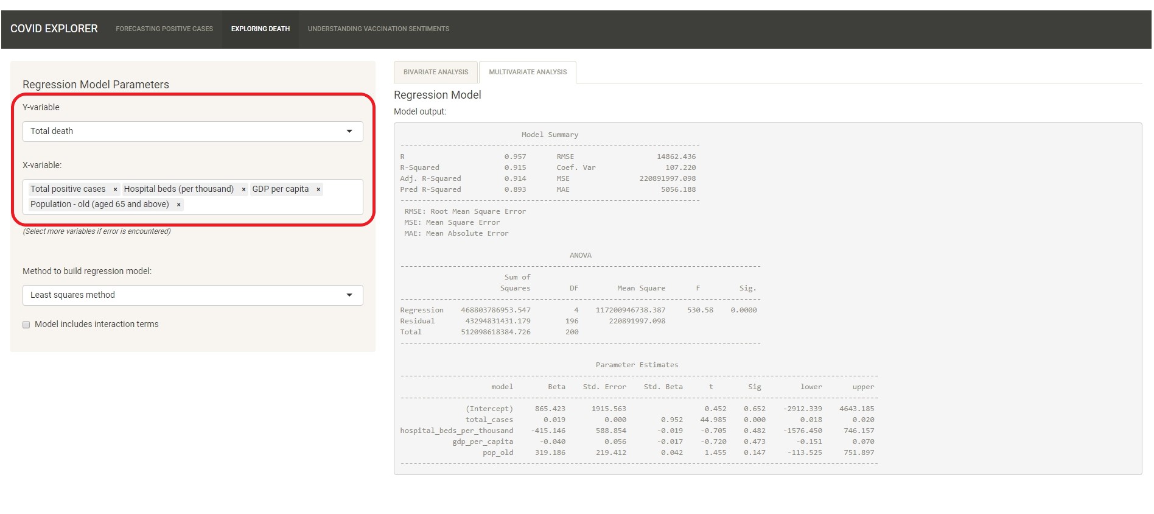Screen dimensions: 1154x514
Task: Switch to the Bivariate Analysis tab
Action: click(436, 72)
